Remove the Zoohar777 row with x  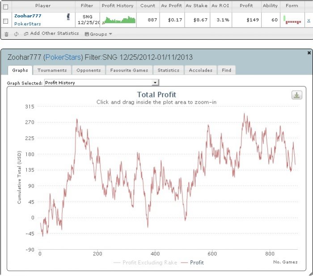(309, 20)
